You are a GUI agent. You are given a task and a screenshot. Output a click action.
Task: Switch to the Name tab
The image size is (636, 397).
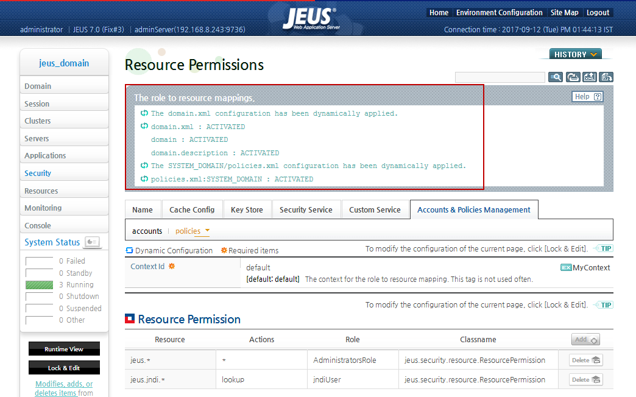(143, 209)
